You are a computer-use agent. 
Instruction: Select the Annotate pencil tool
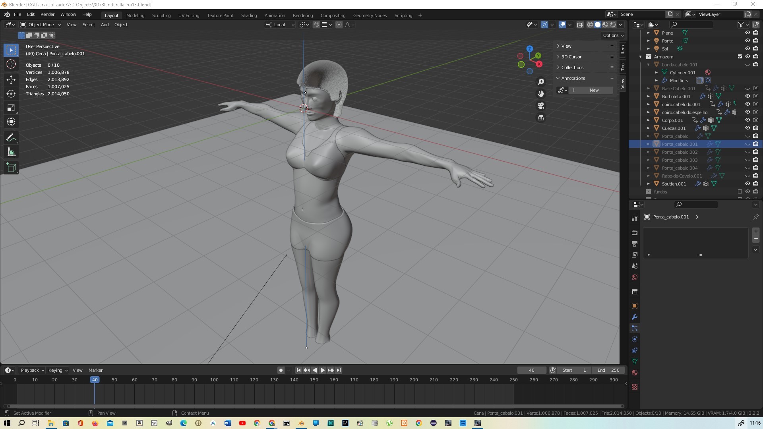11,138
